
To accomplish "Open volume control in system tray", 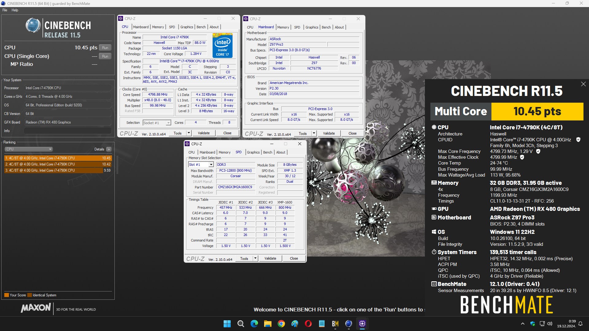I will 550,324.
